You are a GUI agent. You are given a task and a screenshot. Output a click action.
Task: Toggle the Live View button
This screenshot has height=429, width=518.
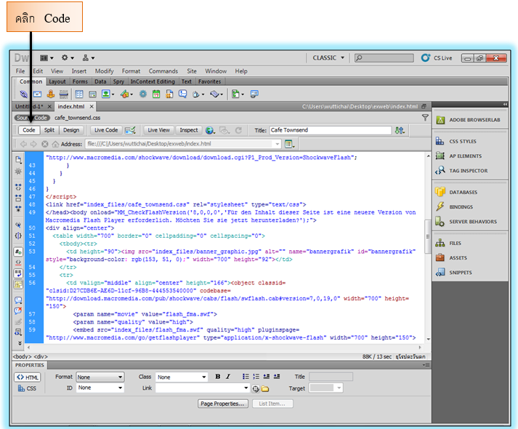click(x=158, y=130)
